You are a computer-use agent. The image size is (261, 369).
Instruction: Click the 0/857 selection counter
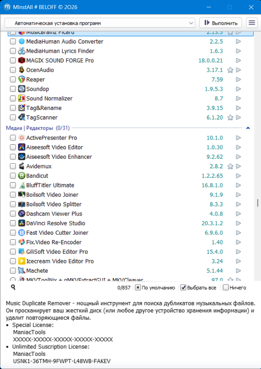124,288
